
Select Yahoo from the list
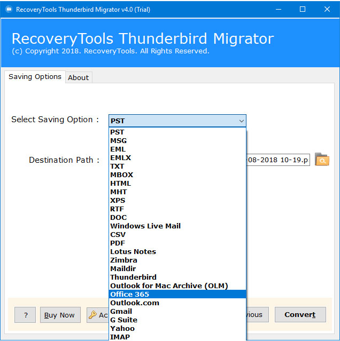177,328
